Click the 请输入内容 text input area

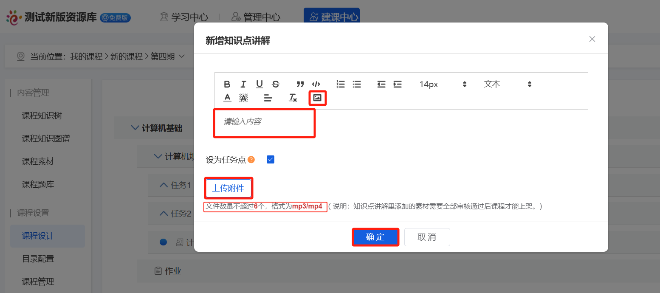(x=264, y=122)
